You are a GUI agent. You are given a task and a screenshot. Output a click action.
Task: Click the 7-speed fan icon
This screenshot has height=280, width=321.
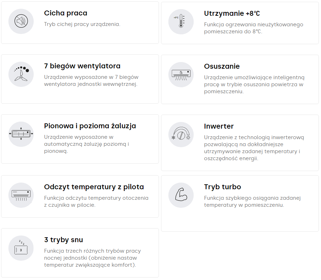coord(21,74)
